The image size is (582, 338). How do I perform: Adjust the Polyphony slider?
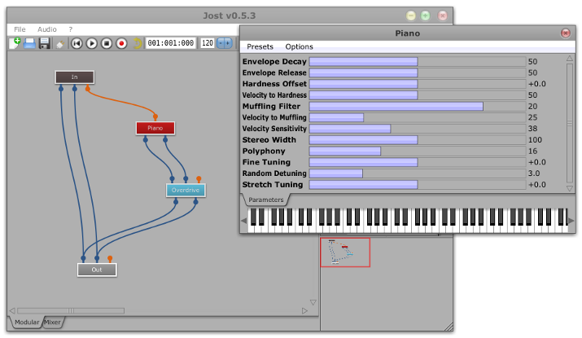tap(418, 151)
